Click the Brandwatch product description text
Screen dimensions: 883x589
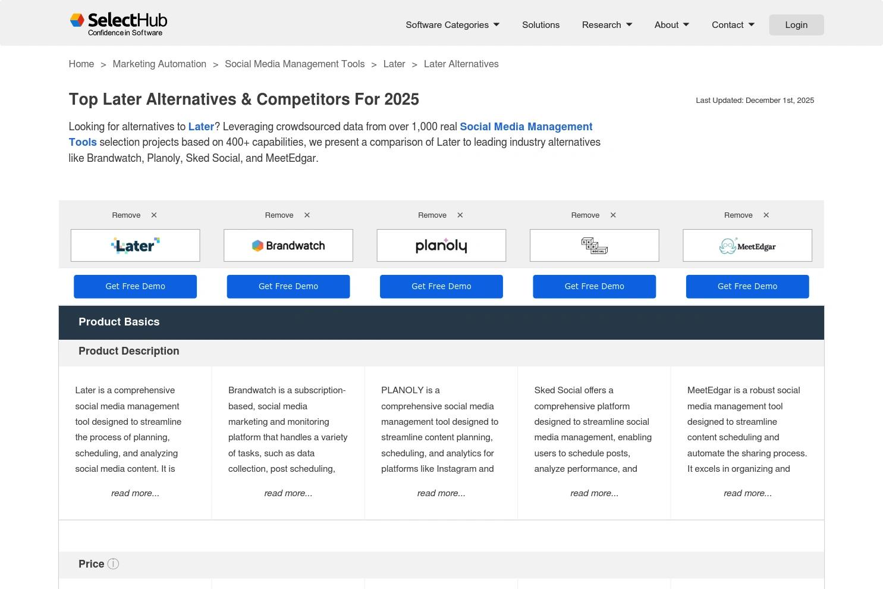pos(288,430)
